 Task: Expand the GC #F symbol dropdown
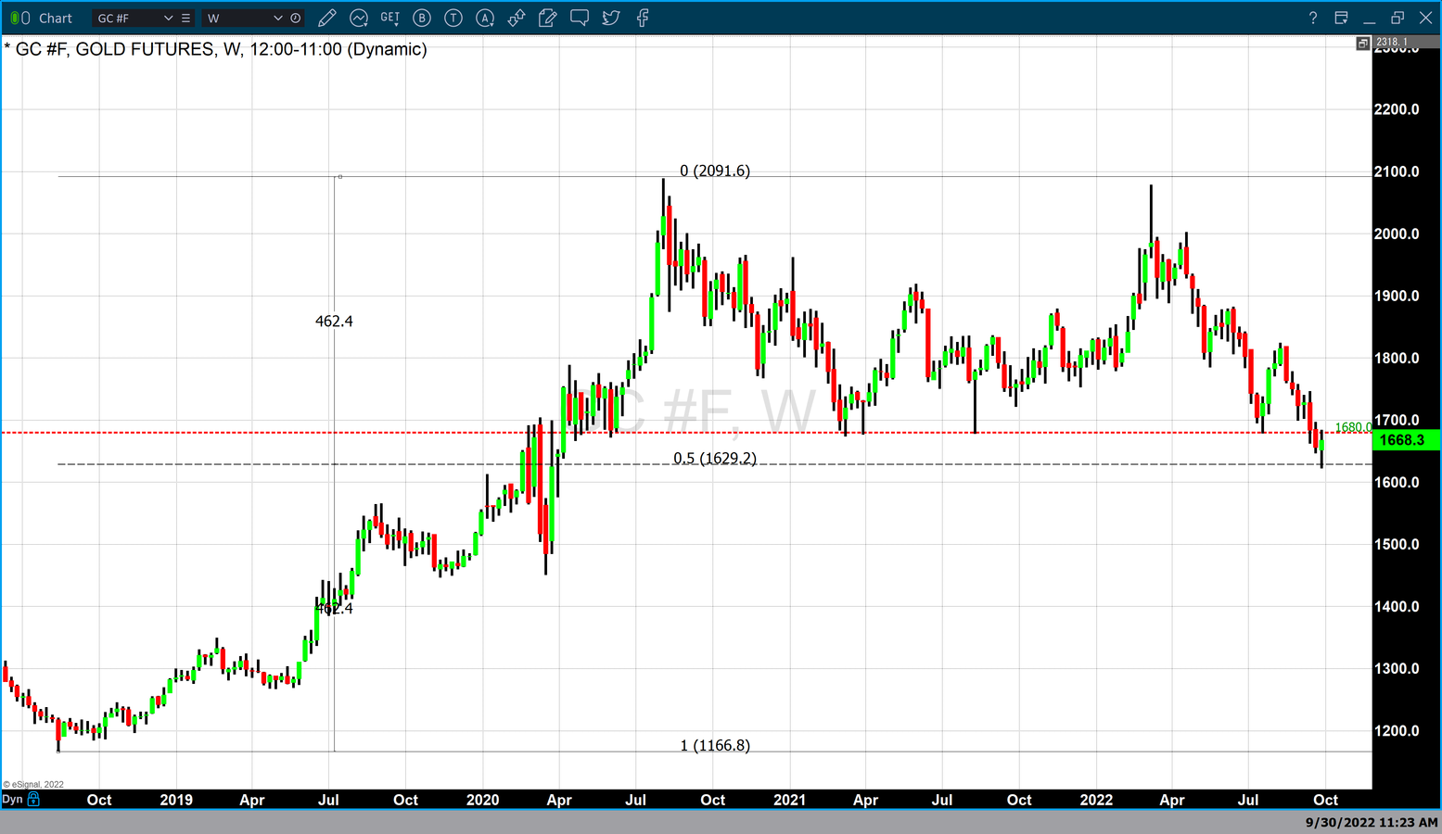click(x=168, y=18)
